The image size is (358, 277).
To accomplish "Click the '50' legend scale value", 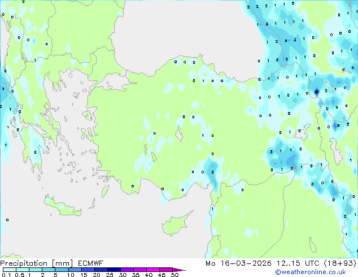I will pyautogui.click(x=174, y=275).
